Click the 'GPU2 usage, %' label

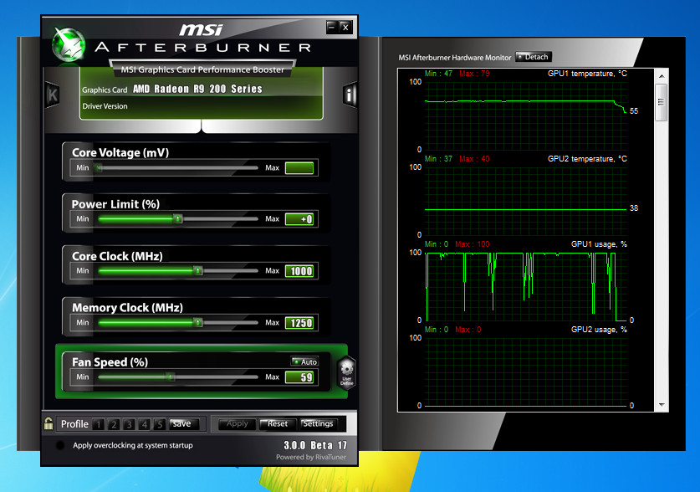click(x=599, y=330)
